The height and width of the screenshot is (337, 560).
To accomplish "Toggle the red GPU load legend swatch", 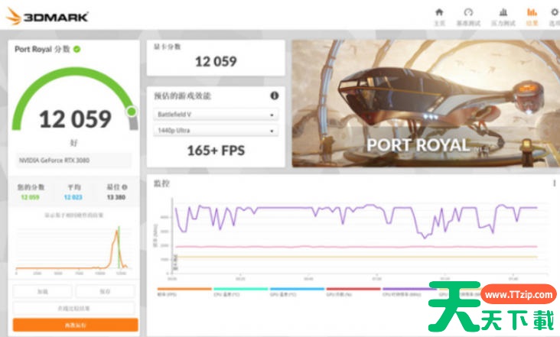I will pos(353,289).
